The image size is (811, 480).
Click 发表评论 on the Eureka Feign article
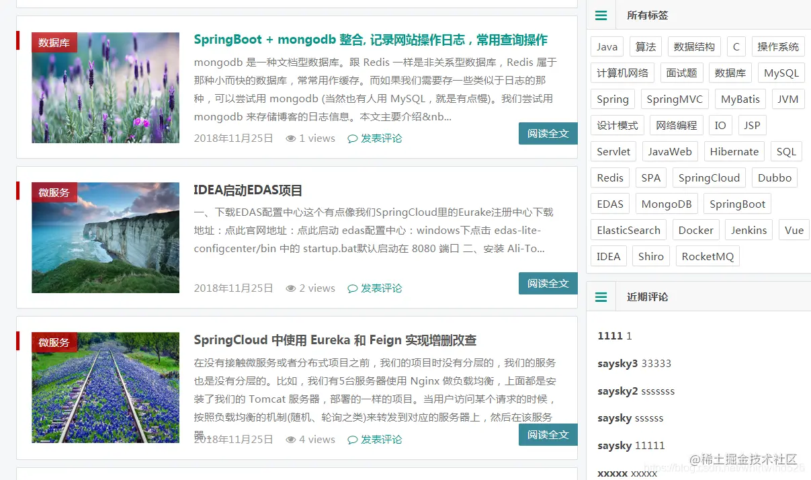382,440
